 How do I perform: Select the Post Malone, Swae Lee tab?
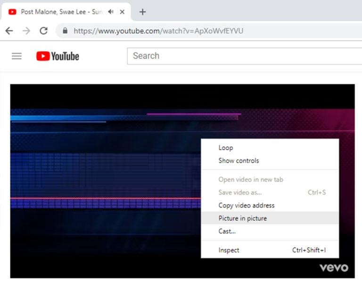66,12
